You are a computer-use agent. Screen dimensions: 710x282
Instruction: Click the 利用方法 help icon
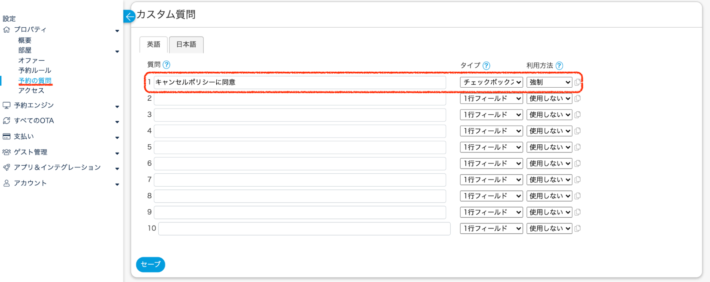coord(559,66)
